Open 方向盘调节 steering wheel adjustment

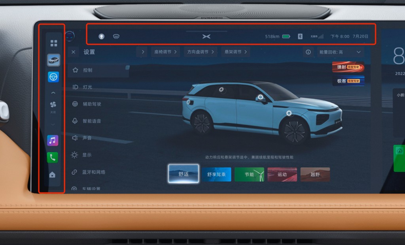coord(201,52)
